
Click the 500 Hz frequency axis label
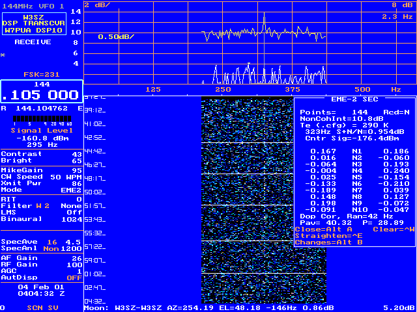click(x=362, y=90)
